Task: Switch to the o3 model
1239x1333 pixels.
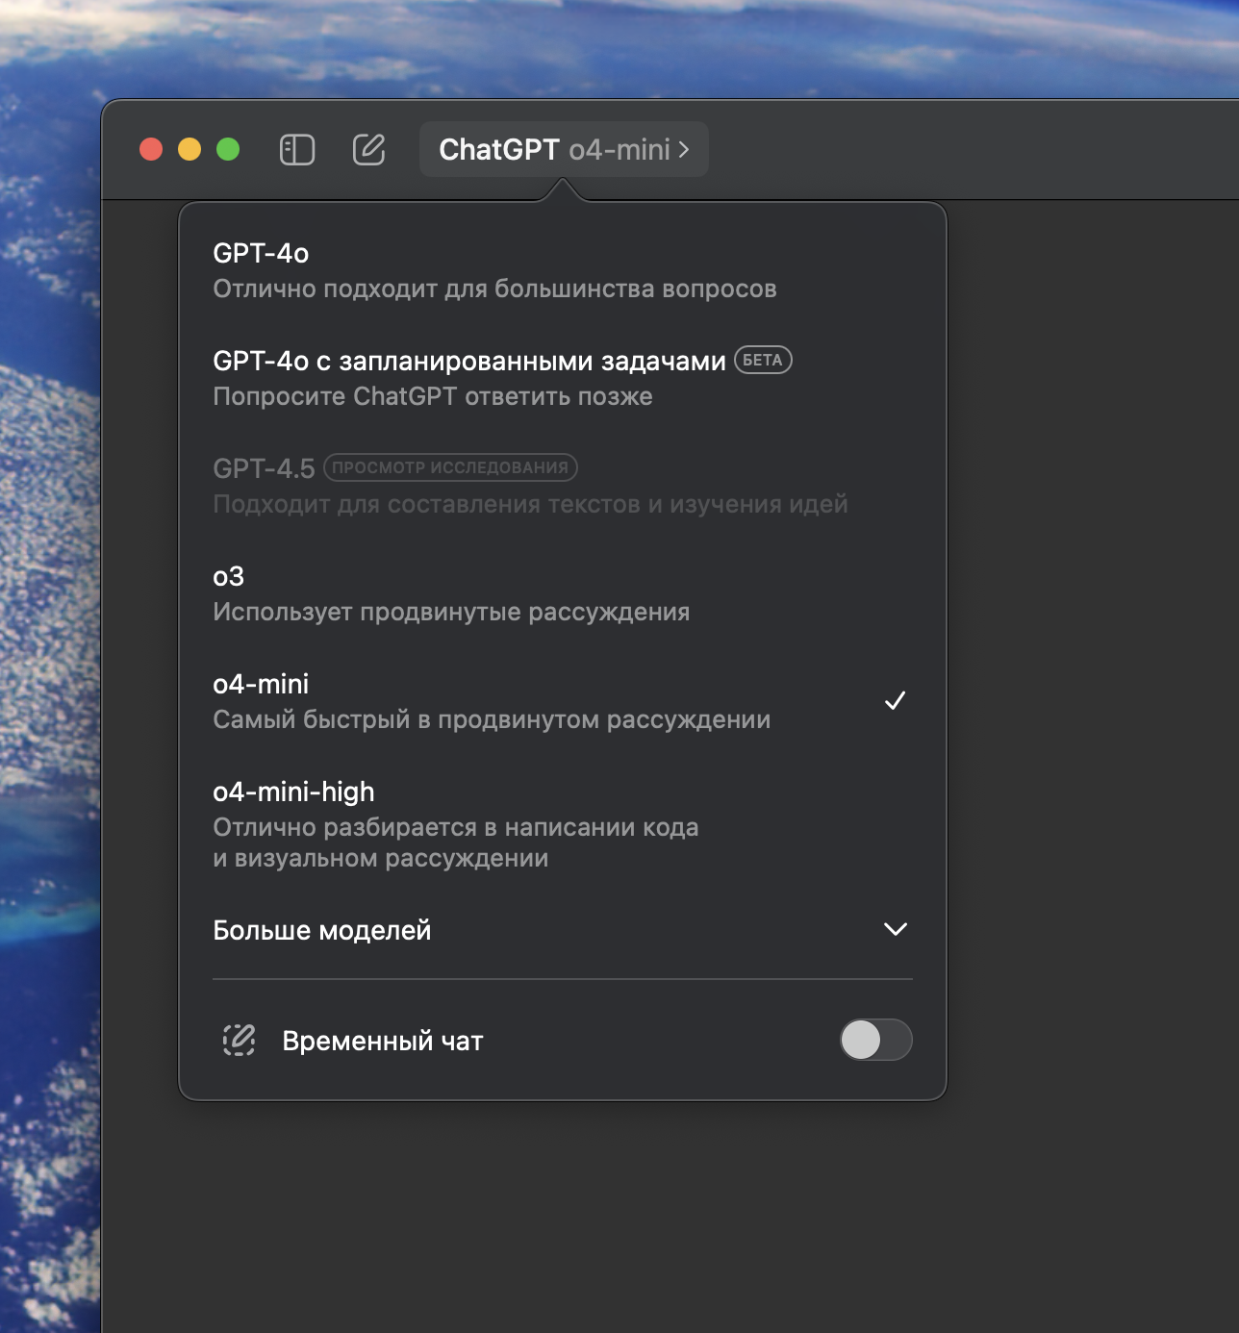Action: tap(563, 593)
